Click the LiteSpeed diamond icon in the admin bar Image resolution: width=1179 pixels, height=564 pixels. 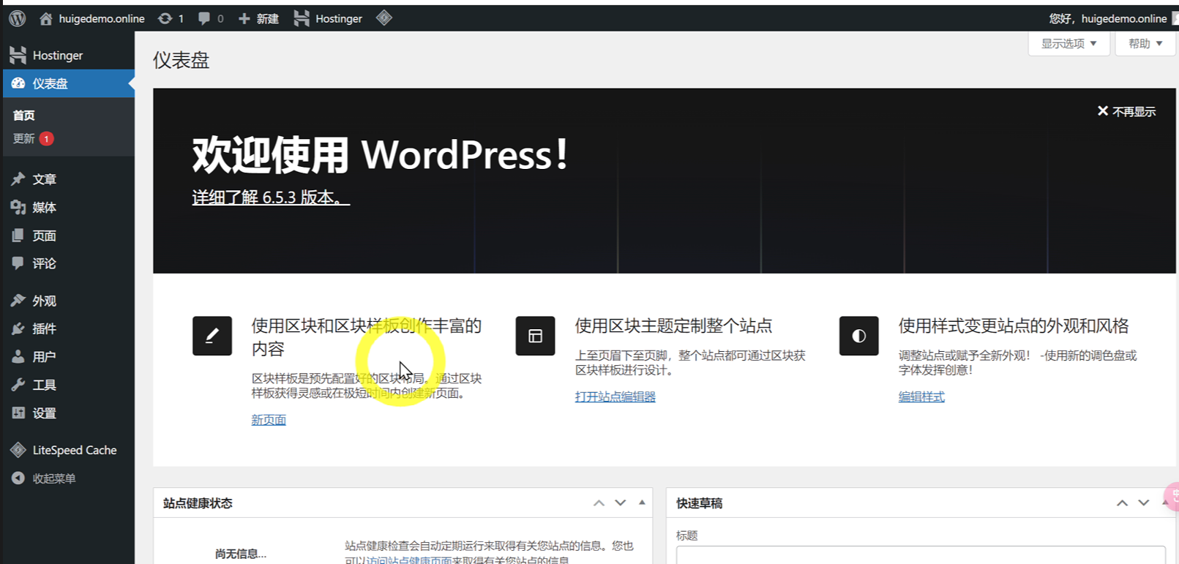384,18
